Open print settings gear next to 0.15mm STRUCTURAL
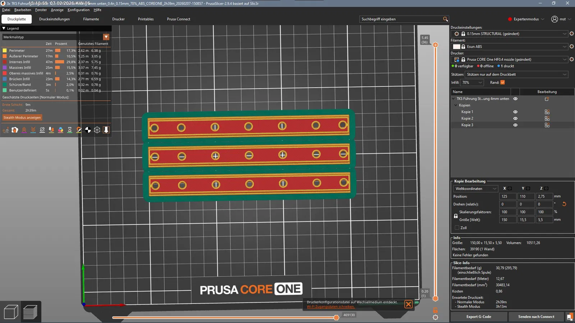This screenshot has height=323, width=575. (572, 34)
